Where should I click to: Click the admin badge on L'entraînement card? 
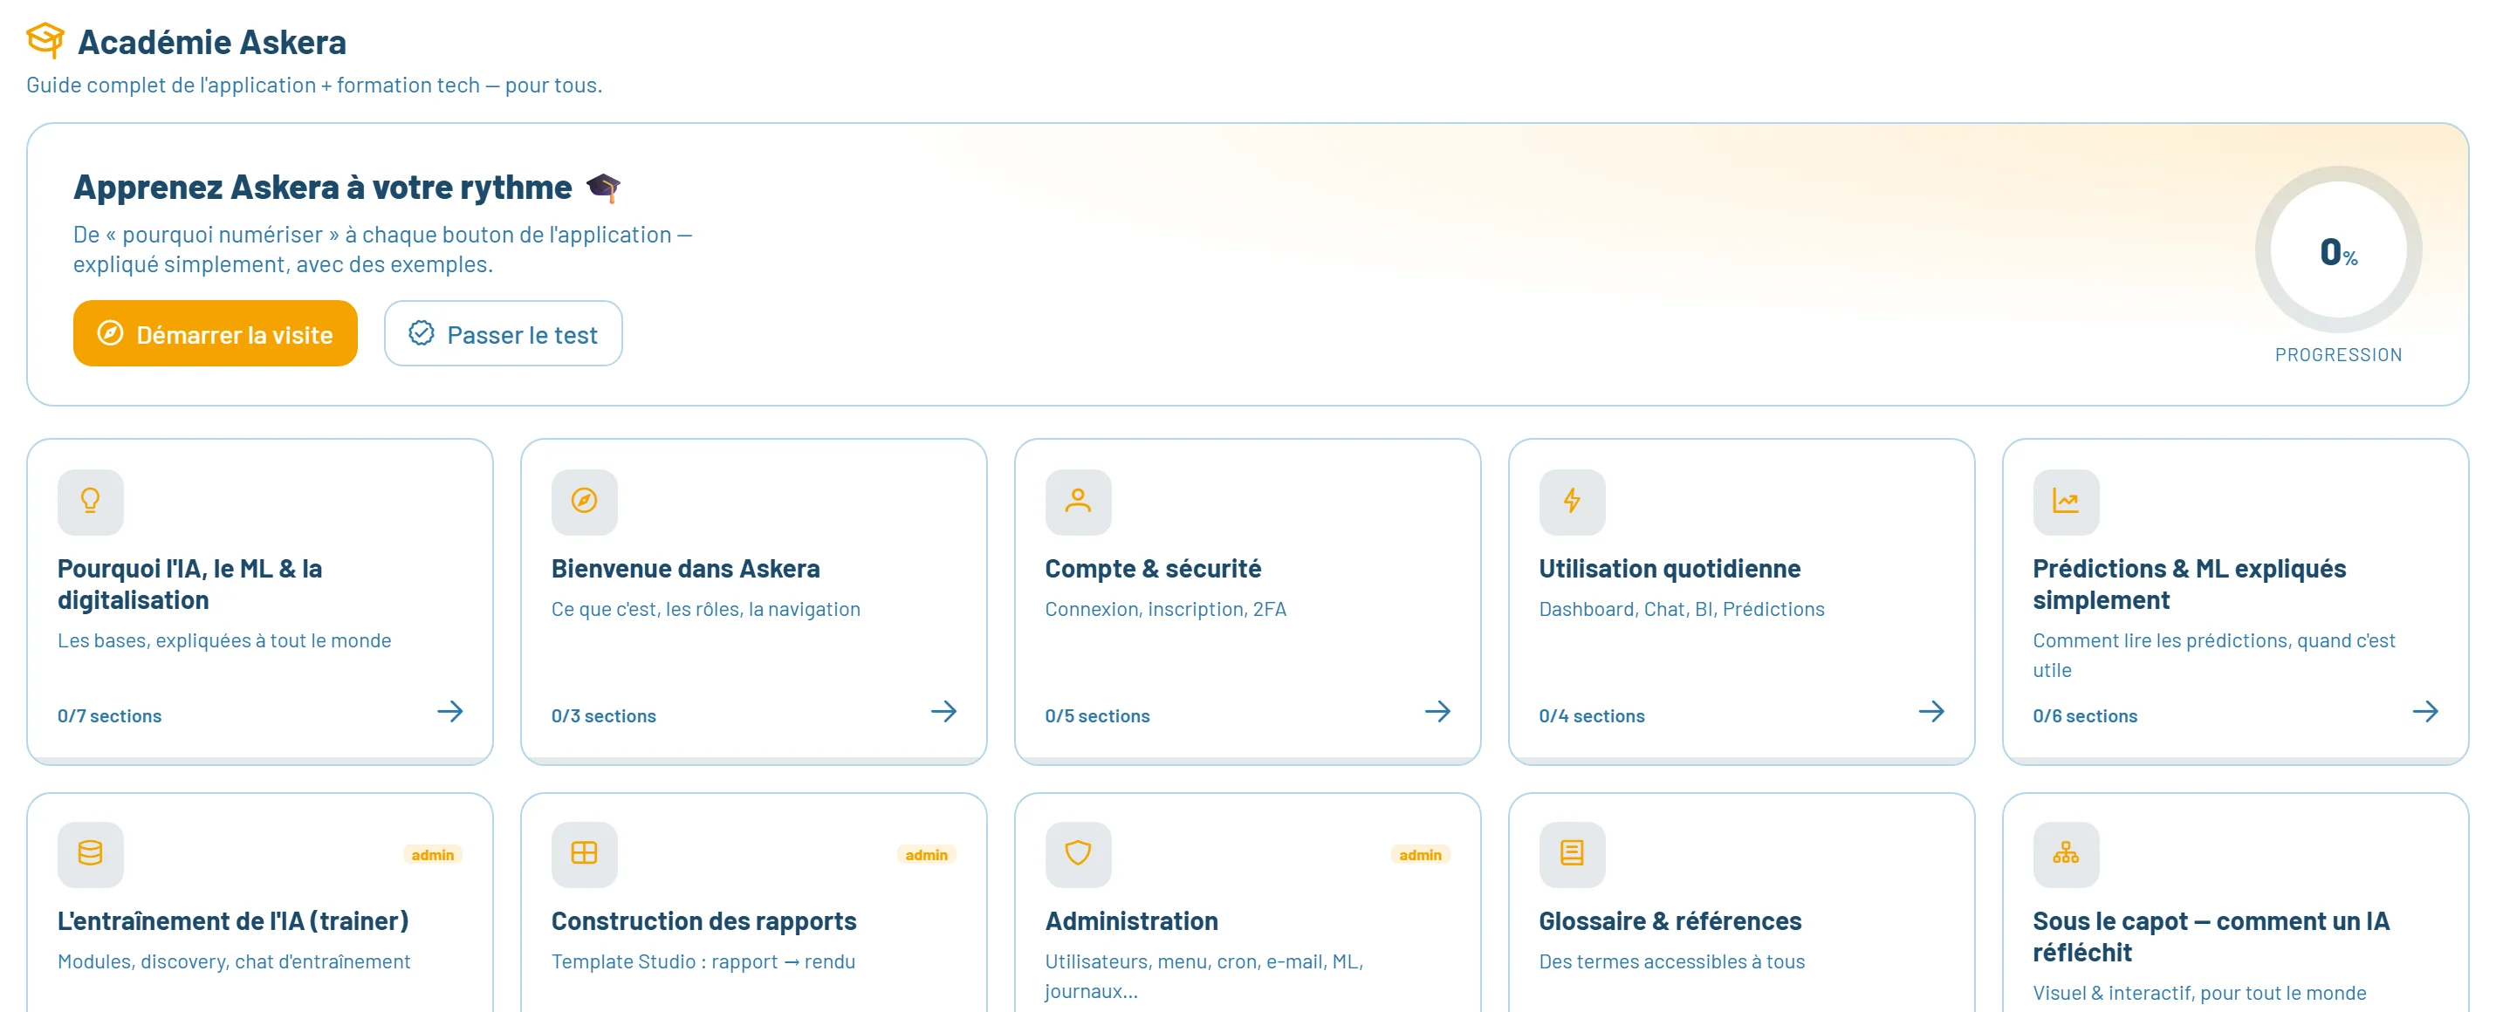click(x=432, y=854)
